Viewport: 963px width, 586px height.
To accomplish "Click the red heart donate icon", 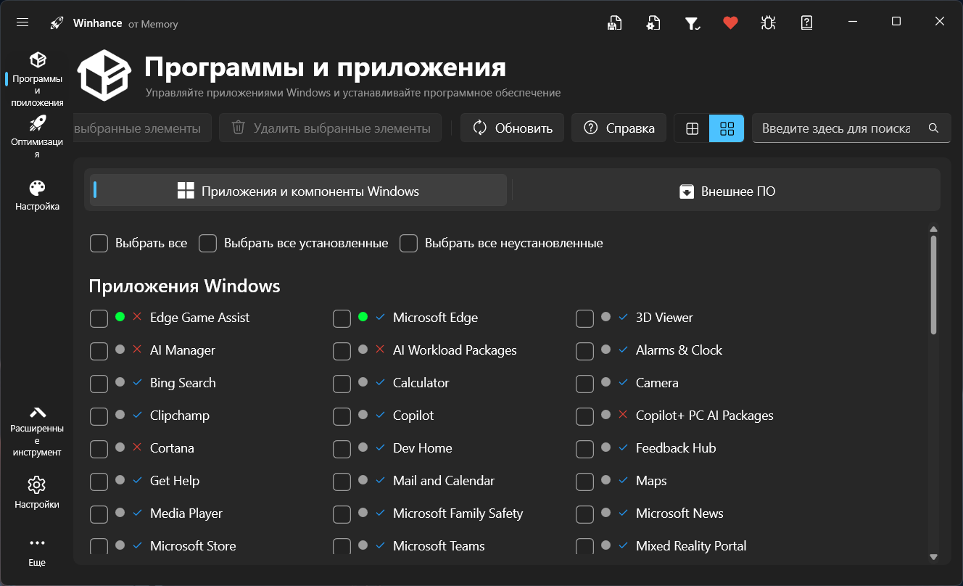I will 730,22.
